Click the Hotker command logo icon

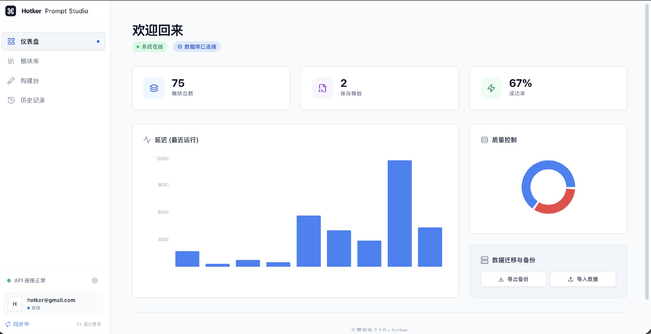(x=11, y=11)
